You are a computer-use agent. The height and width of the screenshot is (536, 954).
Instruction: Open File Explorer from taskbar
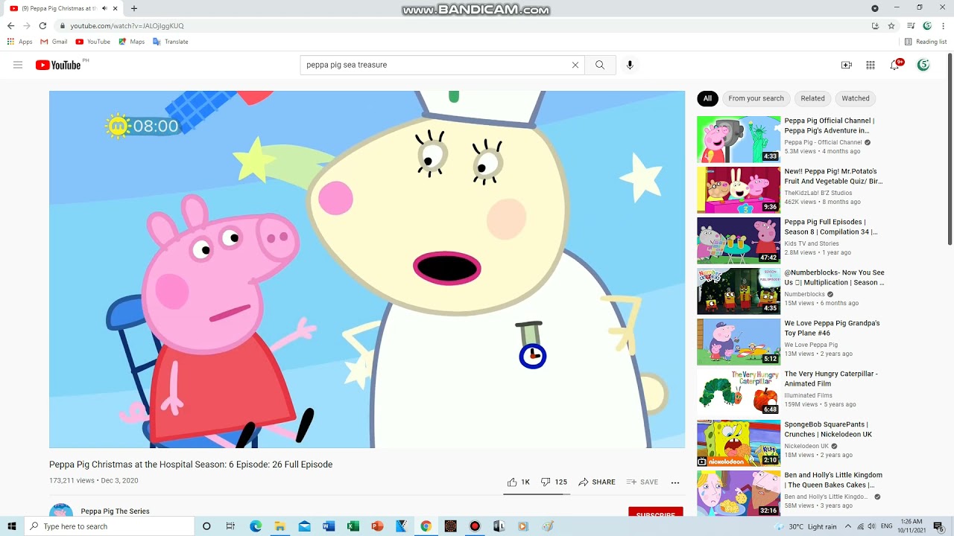coord(279,526)
